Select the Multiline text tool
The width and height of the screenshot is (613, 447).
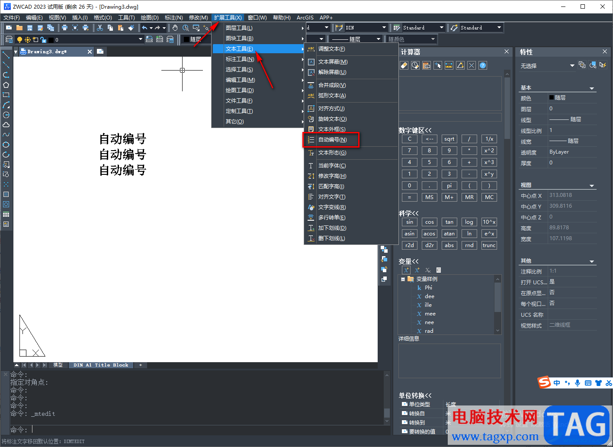click(x=6, y=224)
